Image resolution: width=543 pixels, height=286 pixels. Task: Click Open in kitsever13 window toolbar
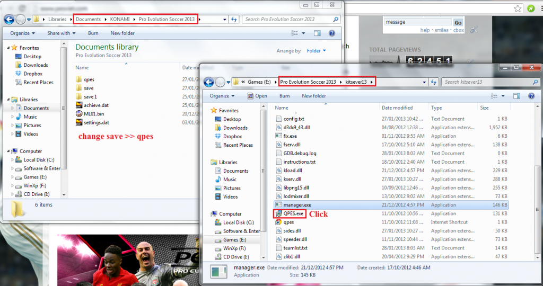coord(257,96)
